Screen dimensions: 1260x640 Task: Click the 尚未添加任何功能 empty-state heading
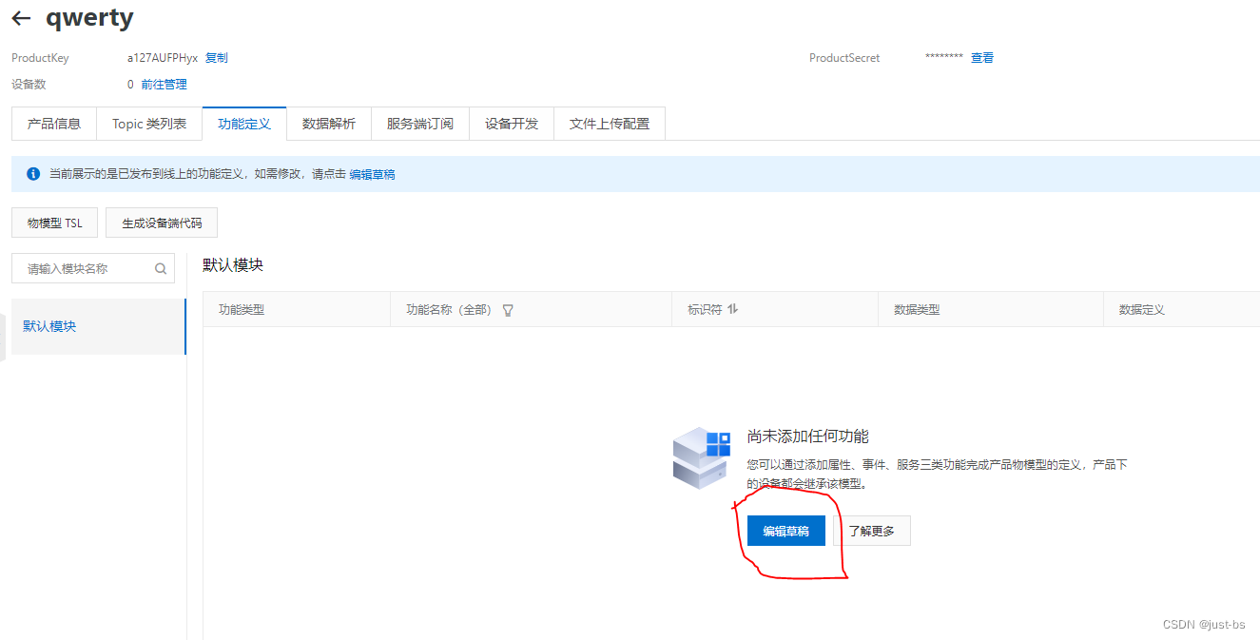pyautogui.click(x=808, y=436)
